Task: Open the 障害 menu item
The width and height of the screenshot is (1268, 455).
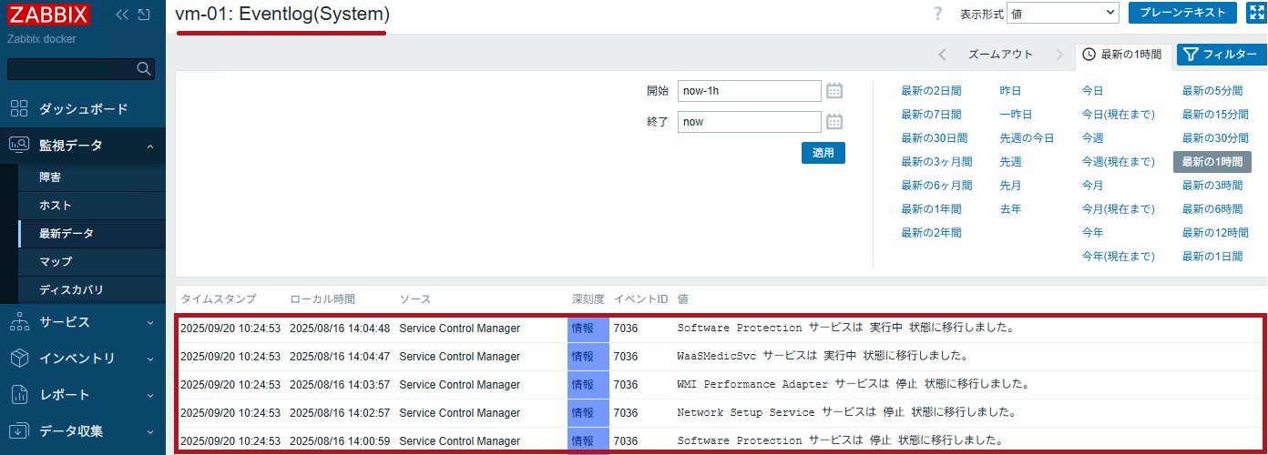Action: pos(50,177)
